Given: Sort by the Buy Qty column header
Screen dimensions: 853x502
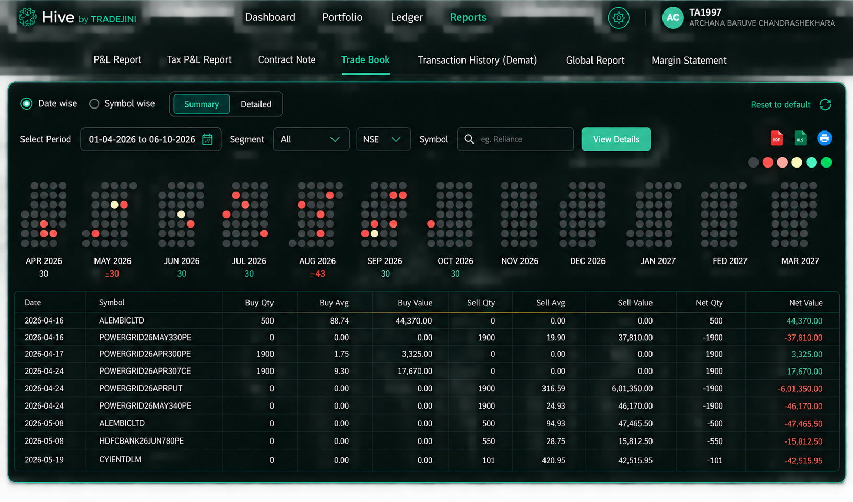Looking at the screenshot, I should click(x=259, y=303).
